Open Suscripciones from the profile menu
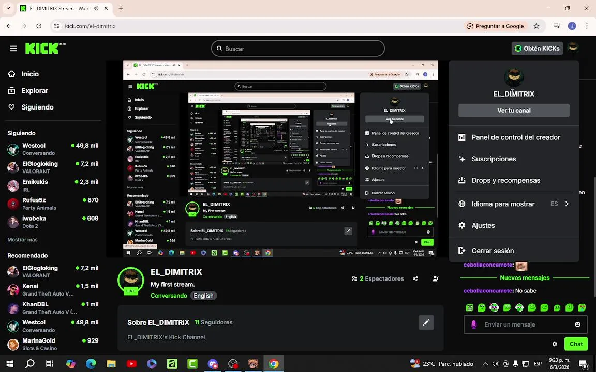 pos(514,159)
